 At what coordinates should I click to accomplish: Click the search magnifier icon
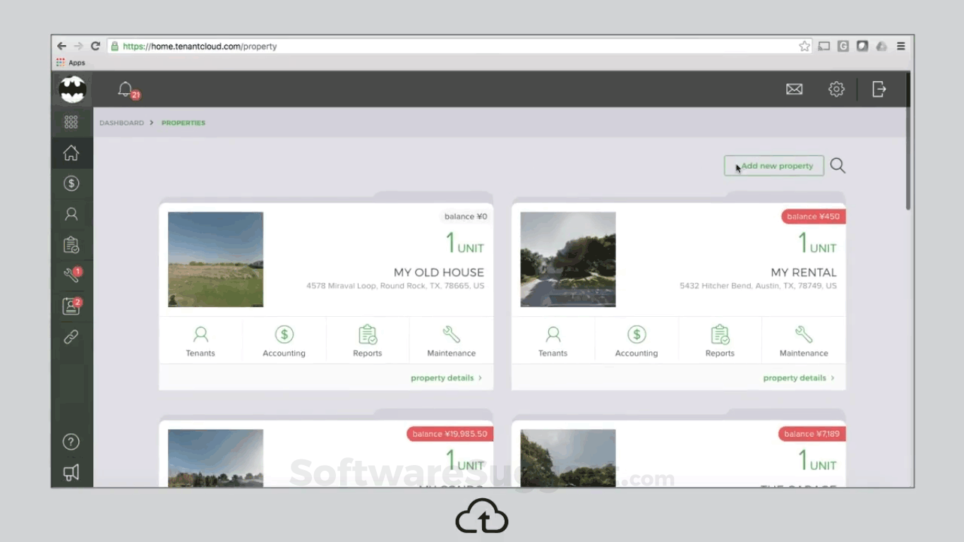838,166
